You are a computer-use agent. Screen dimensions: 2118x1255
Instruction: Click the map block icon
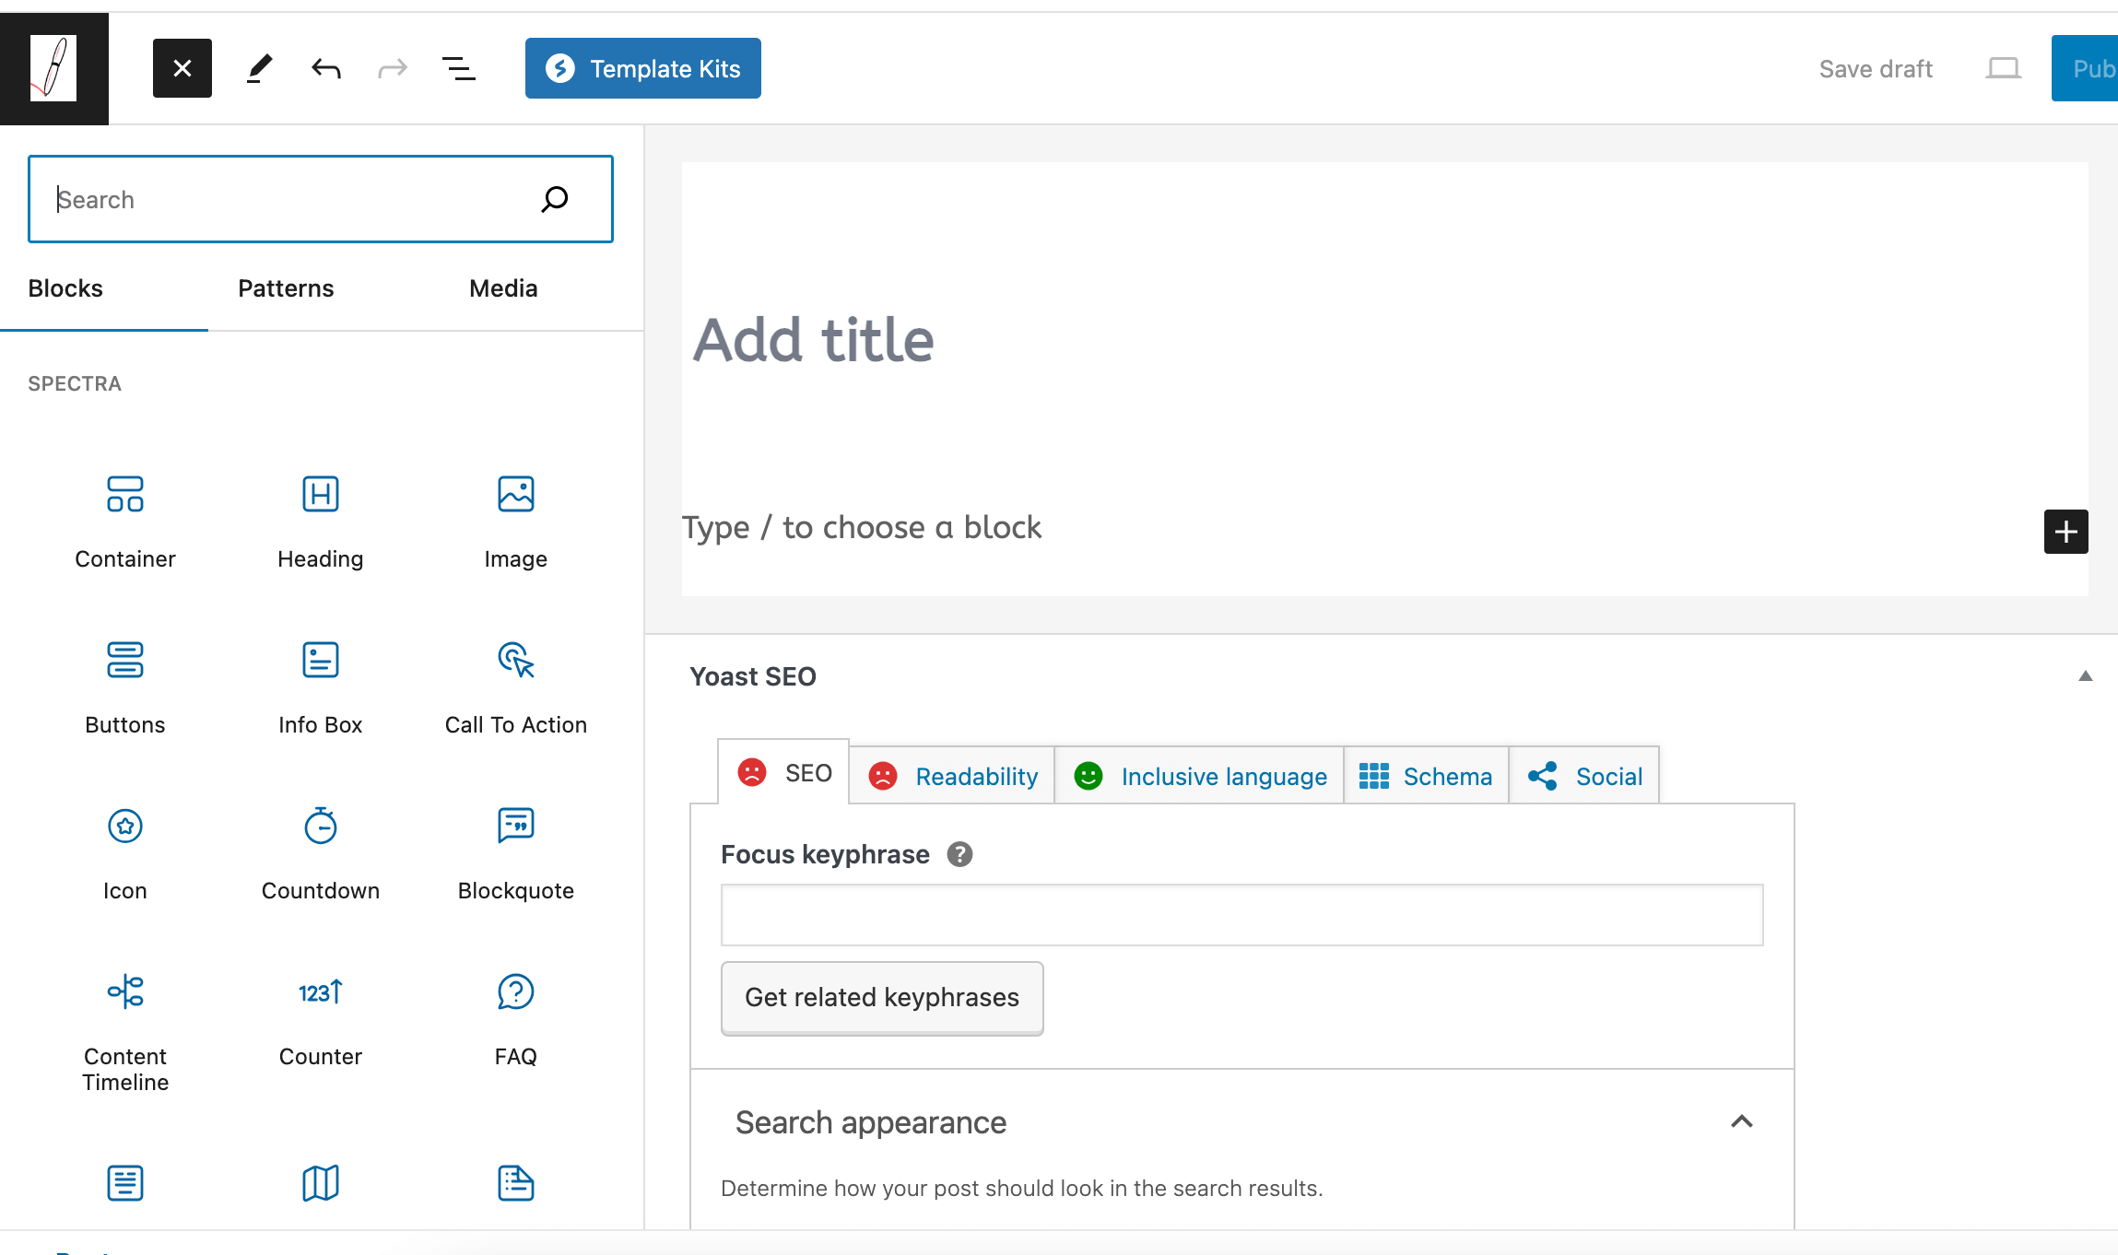click(x=321, y=1183)
